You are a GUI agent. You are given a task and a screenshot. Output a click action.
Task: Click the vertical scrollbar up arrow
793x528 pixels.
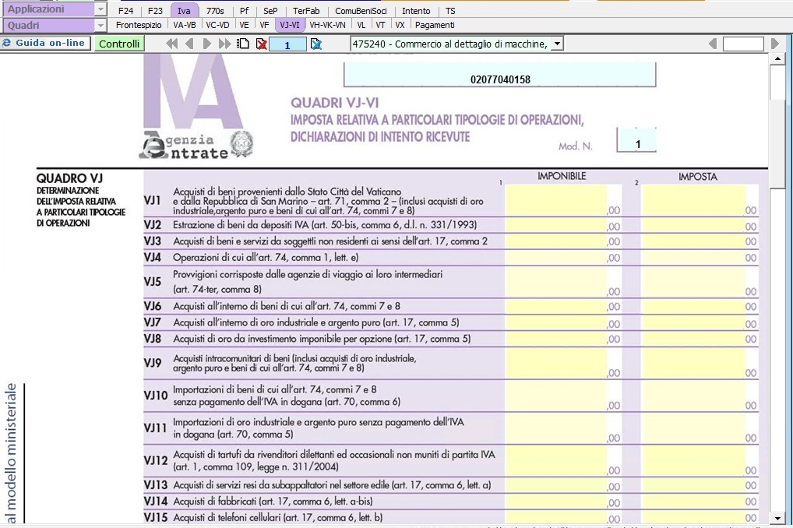pyautogui.click(x=777, y=58)
